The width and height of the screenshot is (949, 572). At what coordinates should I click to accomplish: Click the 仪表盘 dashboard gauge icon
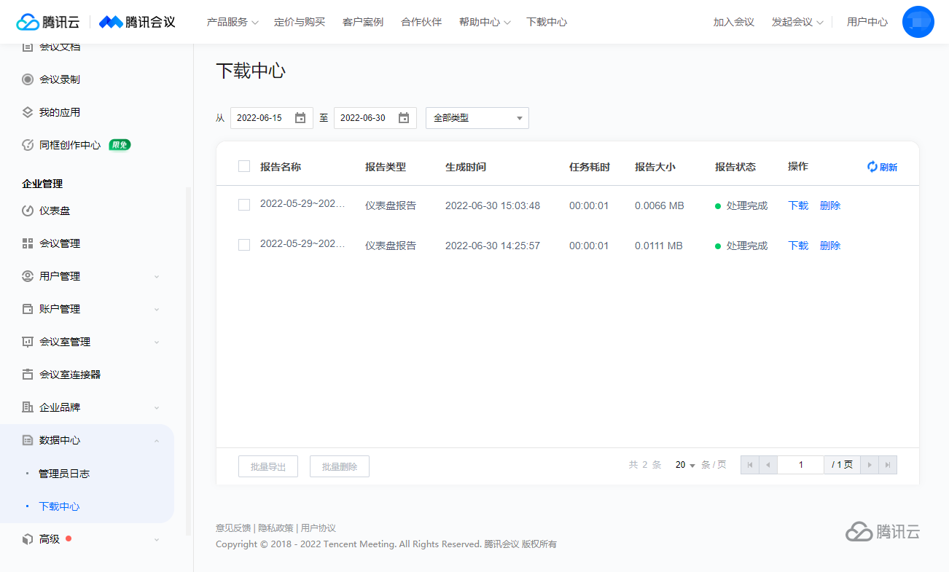coord(28,211)
